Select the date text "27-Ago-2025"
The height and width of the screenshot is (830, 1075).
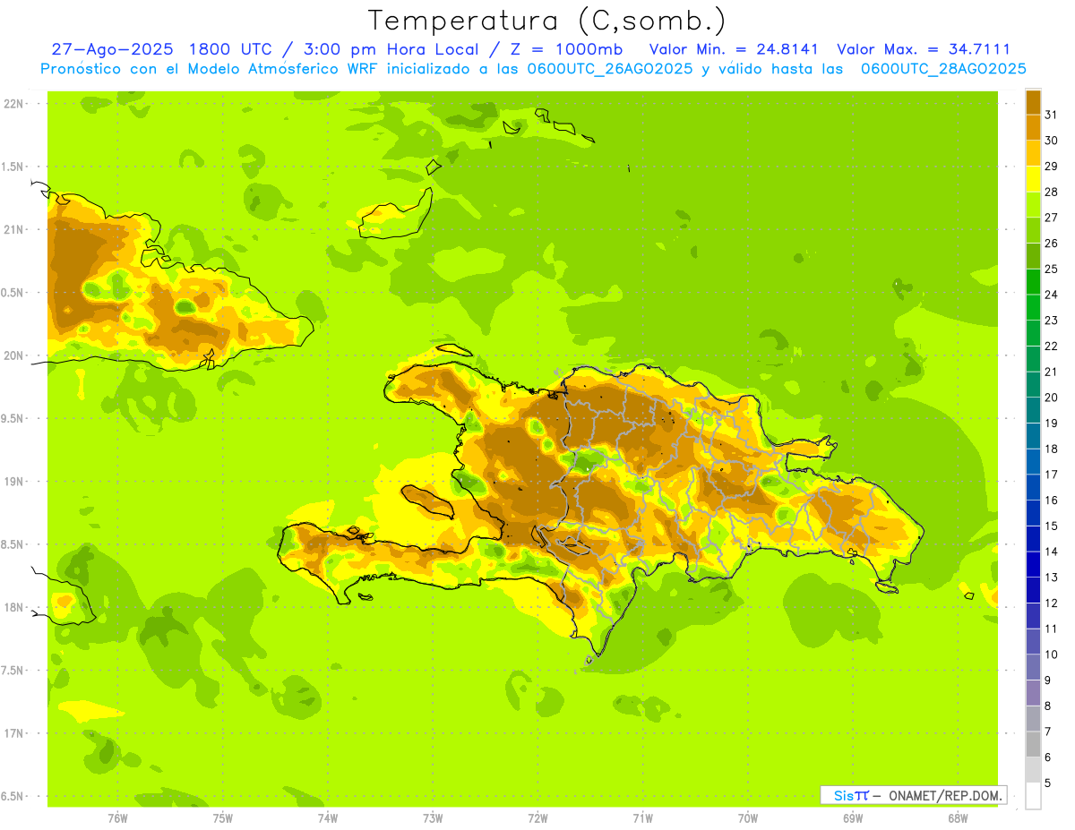tap(114, 49)
